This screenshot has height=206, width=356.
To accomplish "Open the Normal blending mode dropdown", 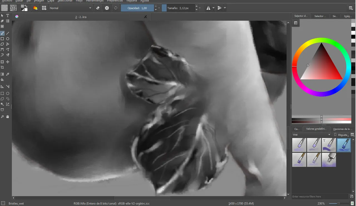I will [x=71, y=8].
